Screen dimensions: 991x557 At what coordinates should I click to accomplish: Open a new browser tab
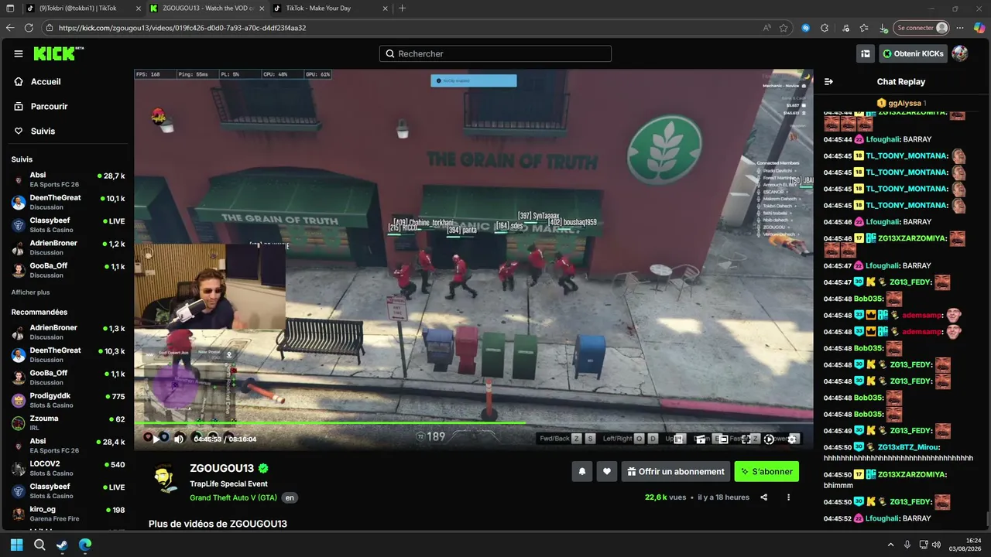click(402, 8)
